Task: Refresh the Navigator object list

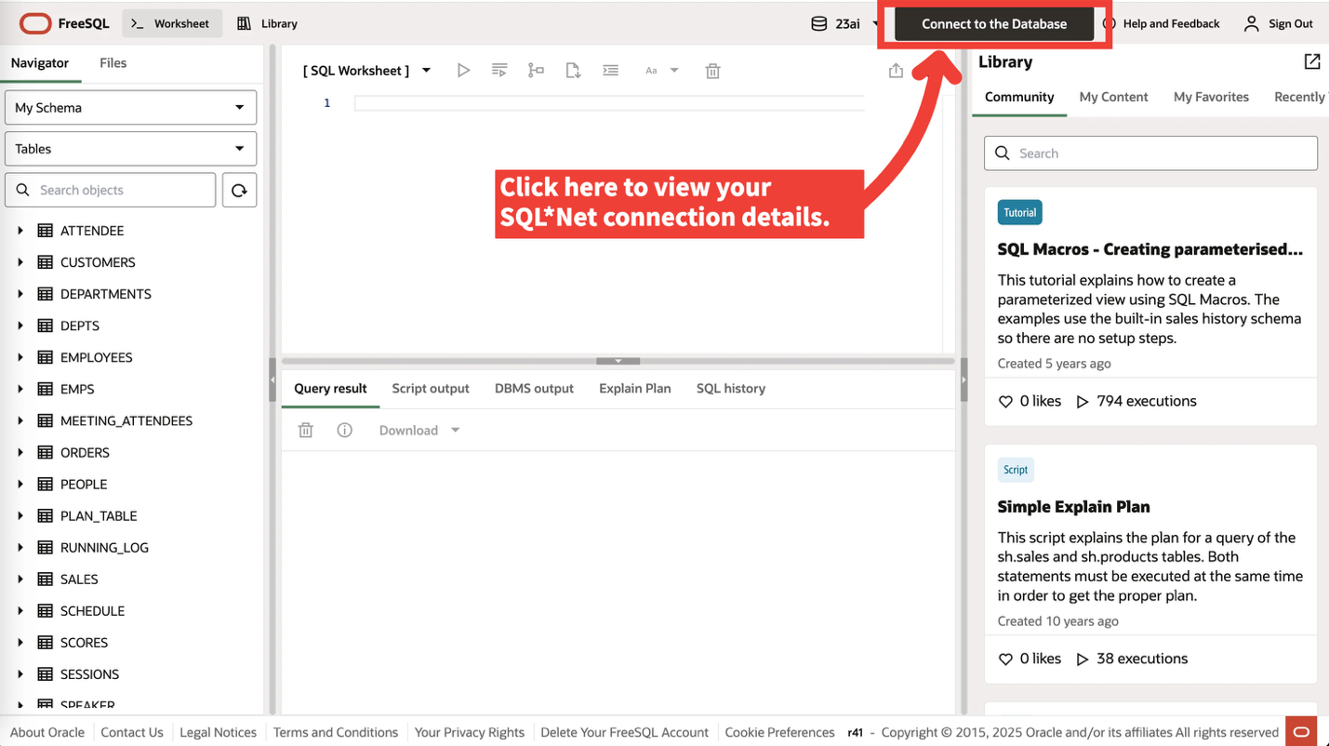Action: pyautogui.click(x=239, y=190)
